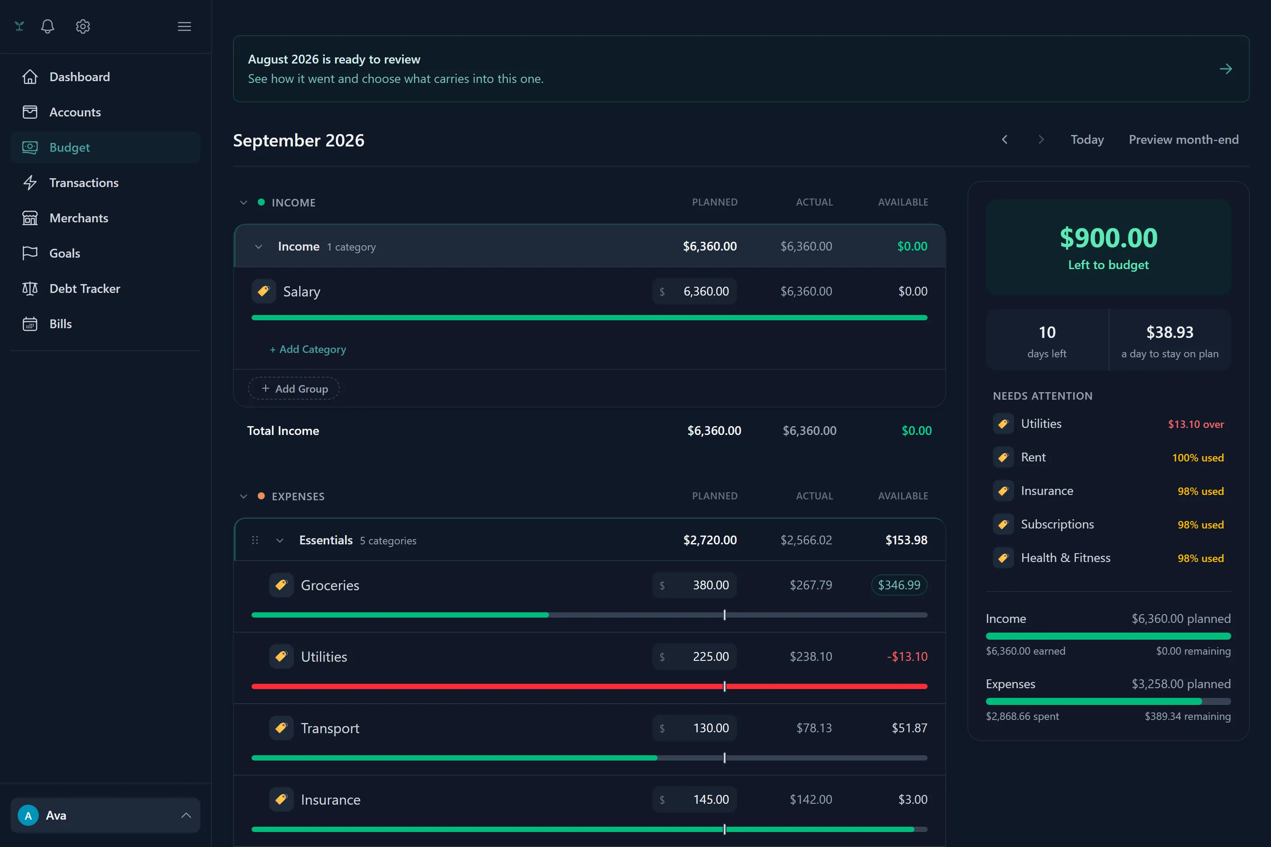The width and height of the screenshot is (1271, 847).
Task: Click the Transport progress bar
Action: tap(590, 757)
